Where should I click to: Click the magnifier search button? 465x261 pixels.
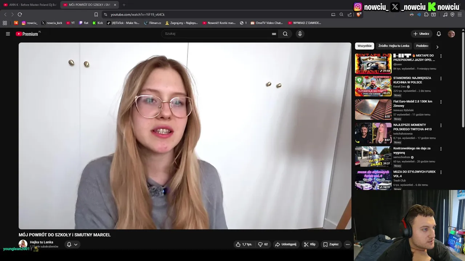285,34
